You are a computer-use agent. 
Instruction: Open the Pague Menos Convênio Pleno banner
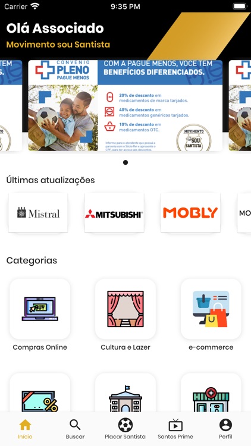125,105
